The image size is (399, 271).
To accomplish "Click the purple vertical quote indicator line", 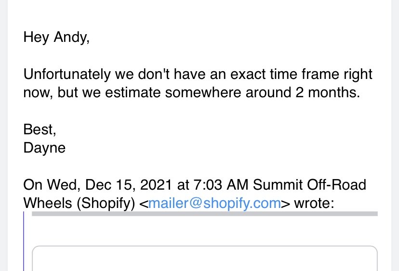I will coord(24,241).
